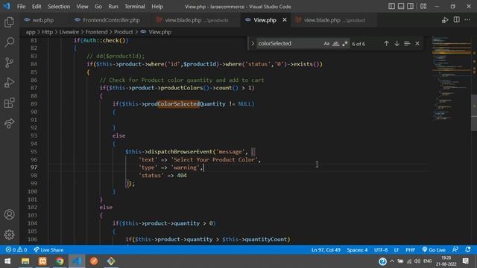477x268 pixels.
Task: Open the Search view in activity bar
Action: point(10,42)
